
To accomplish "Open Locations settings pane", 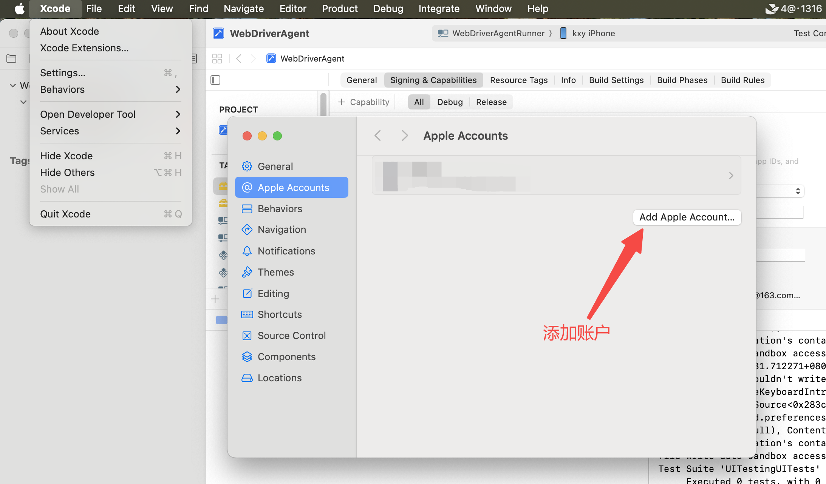I will tap(279, 378).
